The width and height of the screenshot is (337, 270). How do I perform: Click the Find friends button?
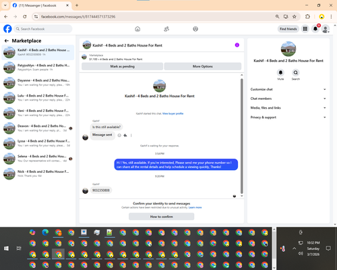tap(288, 29)
